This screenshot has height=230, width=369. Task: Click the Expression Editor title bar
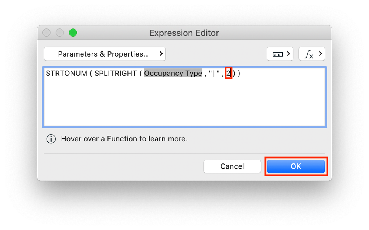click(184, 33)
